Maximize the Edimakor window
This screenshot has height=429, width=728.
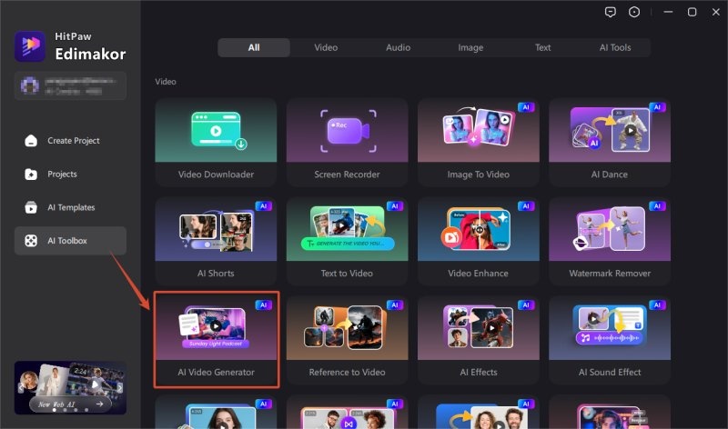point(692,12)
